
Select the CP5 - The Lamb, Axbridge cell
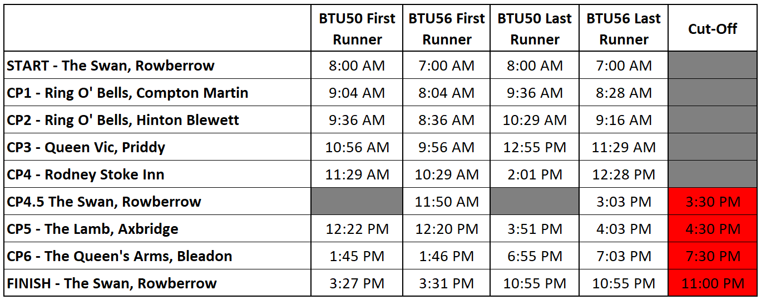click(92, 229)
